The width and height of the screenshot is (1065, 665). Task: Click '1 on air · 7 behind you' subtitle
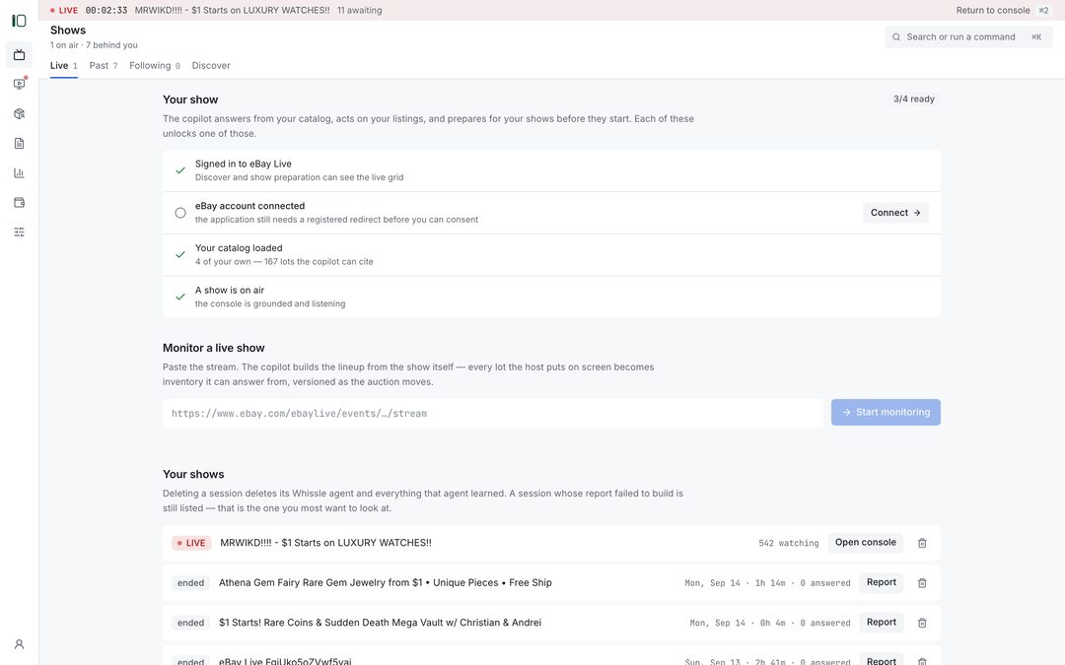coord(94,44)
